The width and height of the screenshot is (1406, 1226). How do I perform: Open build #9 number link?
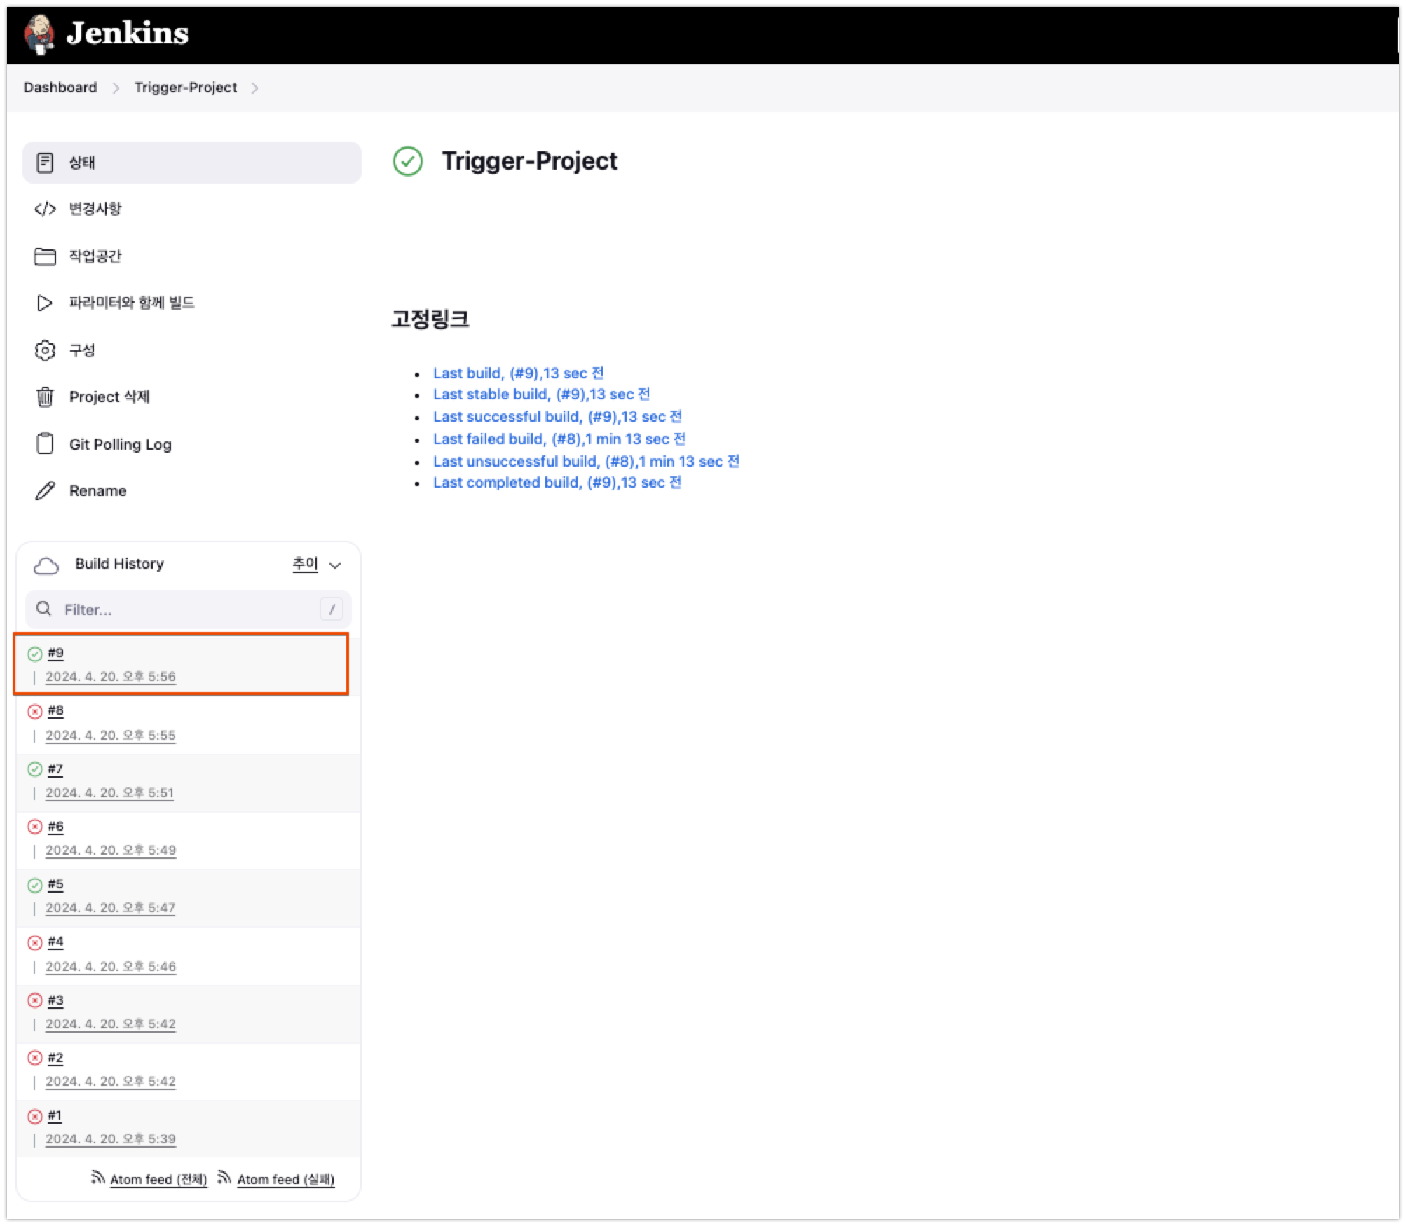(x=55, y=653)
